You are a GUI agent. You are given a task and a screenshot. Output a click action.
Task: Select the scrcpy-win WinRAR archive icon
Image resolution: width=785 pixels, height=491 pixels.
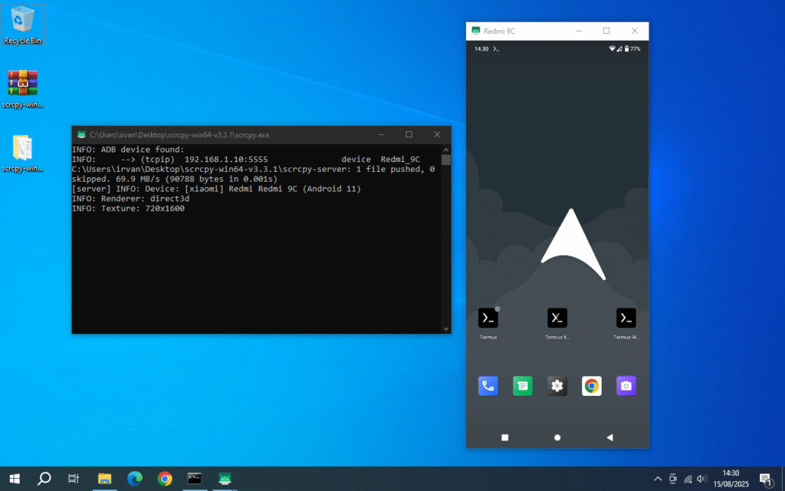[22, 89]
